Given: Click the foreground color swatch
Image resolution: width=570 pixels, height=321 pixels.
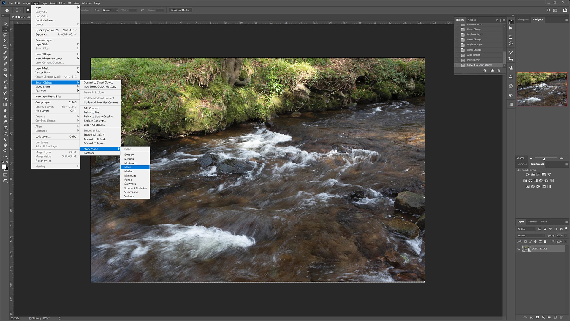Looking at the screenshot, I should (x=4, y=166).
